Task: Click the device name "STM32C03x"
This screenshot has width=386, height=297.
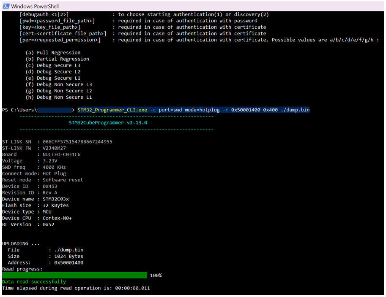Action: tap(56, 199)
